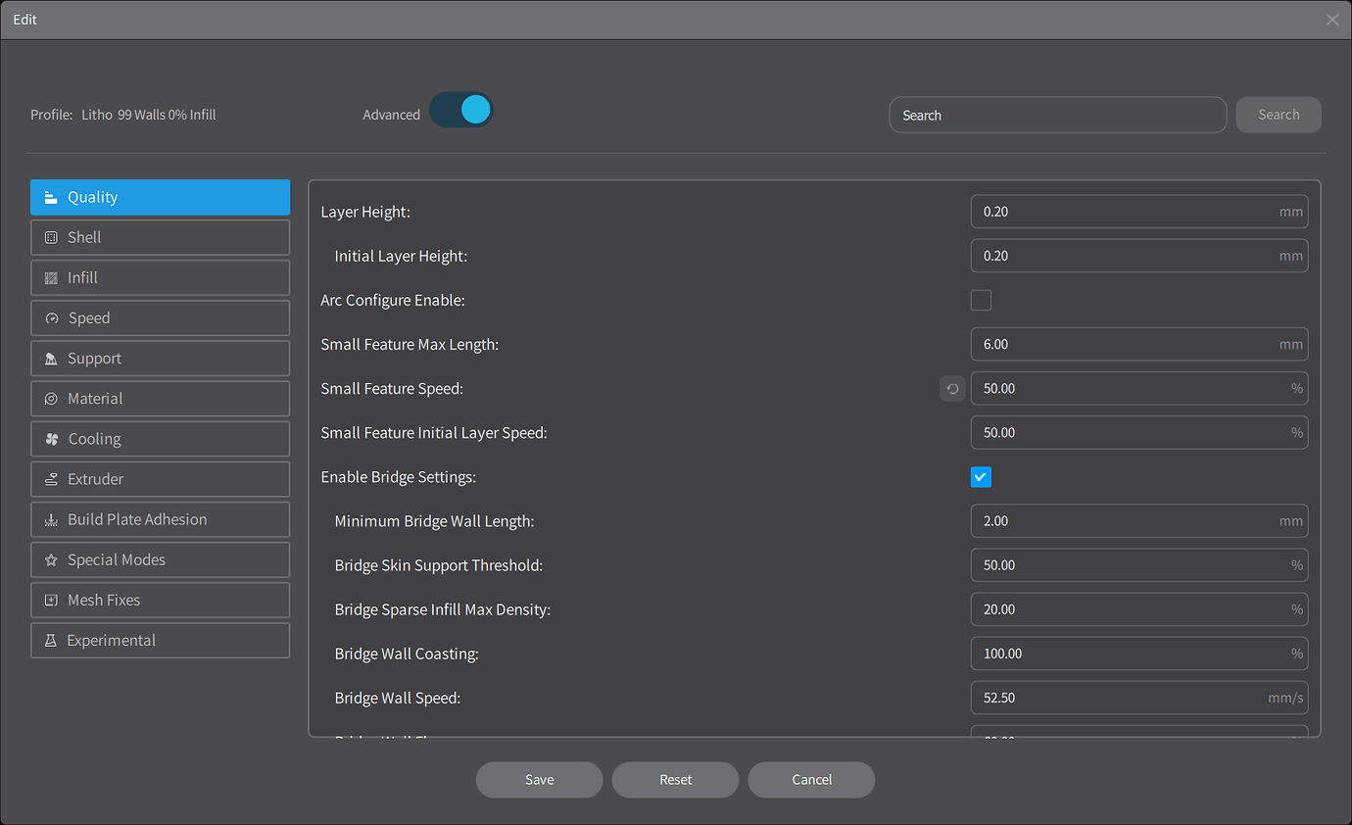The width and height of the screenshot is (1352, 825).
Task: Switch to the Build Plate Adhesion tab
Action: pos(160,518)
